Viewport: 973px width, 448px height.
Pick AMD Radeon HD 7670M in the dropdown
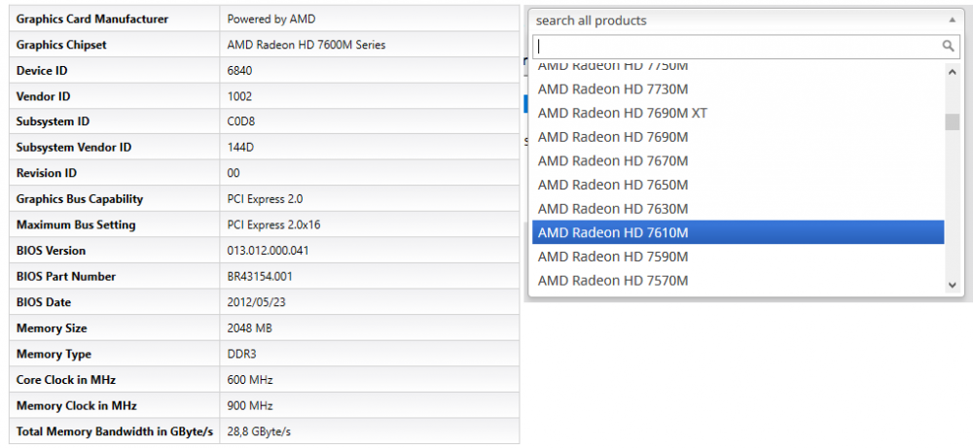click(x=738, y=161)
